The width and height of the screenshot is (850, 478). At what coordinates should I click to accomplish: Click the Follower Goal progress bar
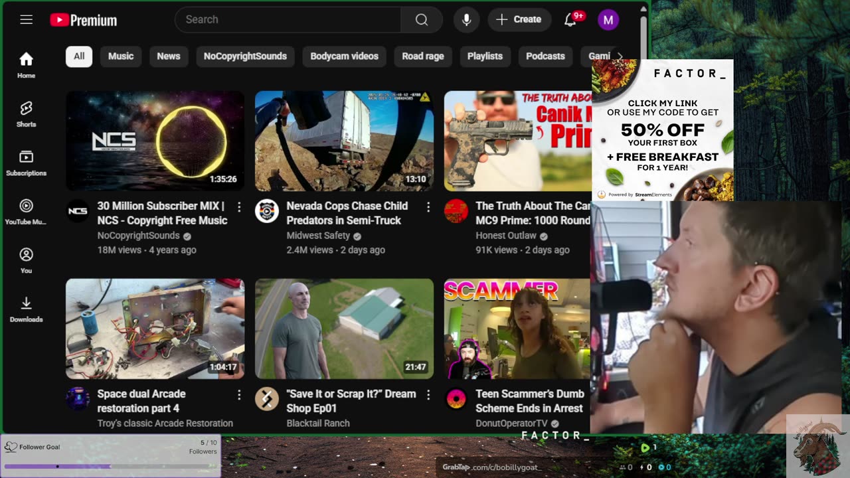[x=112, y=466]
